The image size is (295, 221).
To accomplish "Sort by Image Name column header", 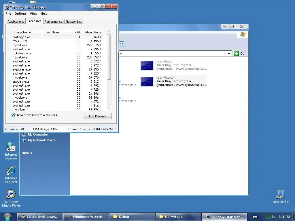I will [x=27, y=32].
